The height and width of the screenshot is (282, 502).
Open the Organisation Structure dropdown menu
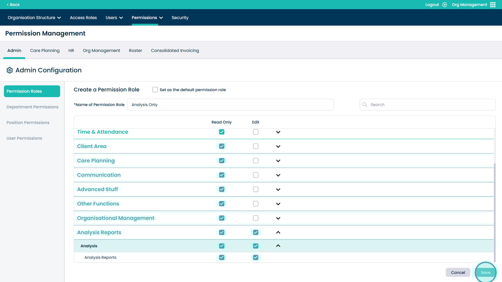pyautogui.click(x=34, y=18)
